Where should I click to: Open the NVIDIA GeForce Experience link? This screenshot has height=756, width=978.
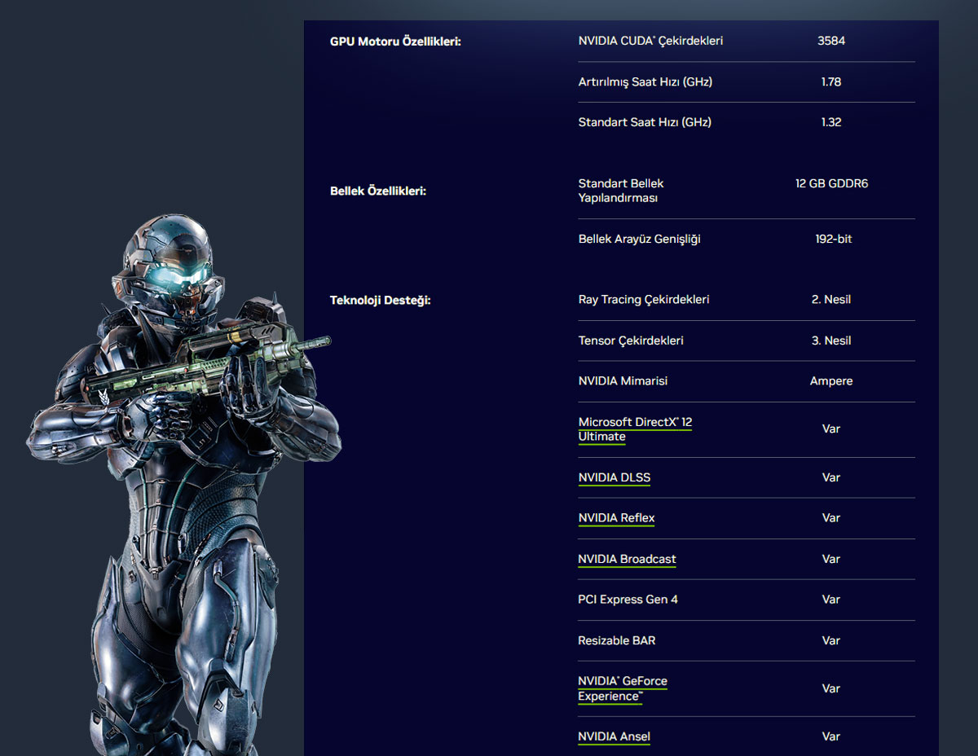tap(623, 688)
